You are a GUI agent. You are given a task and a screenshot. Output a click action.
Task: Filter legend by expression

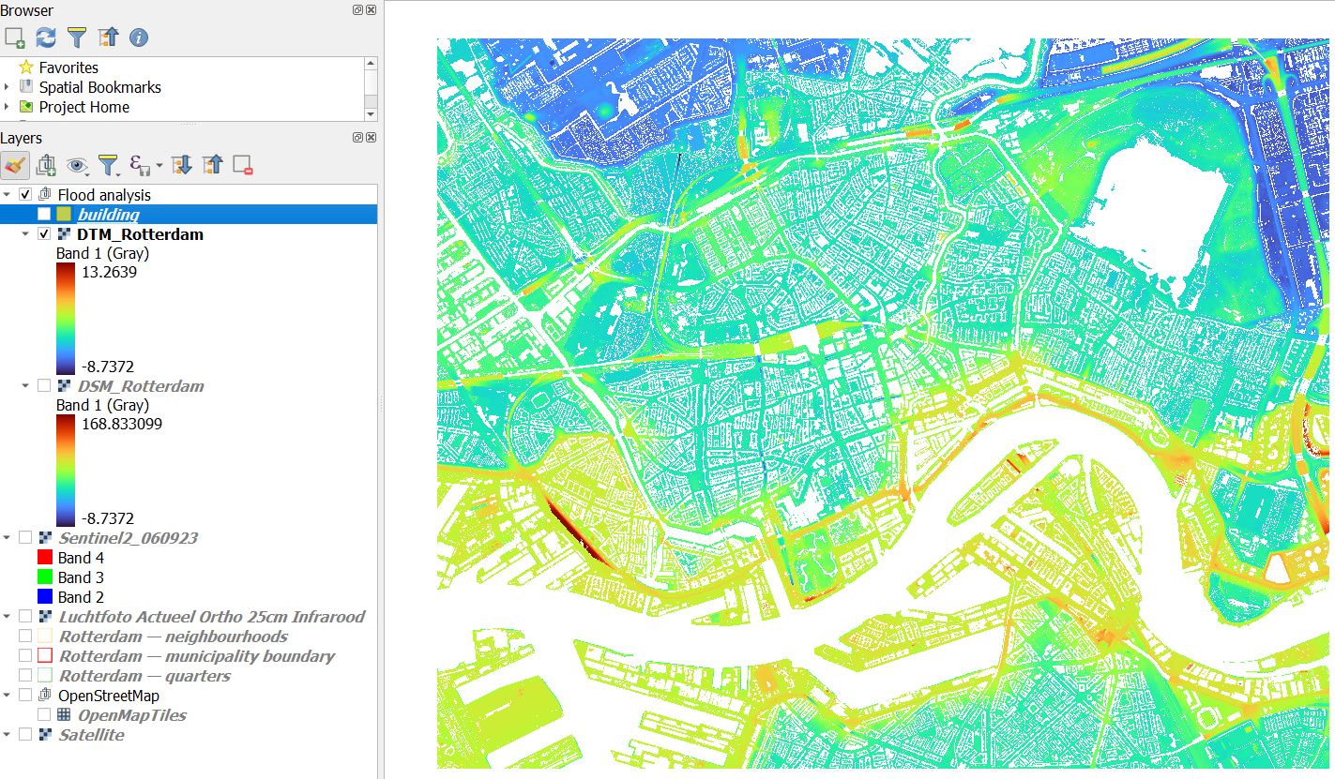click(141, 165)
